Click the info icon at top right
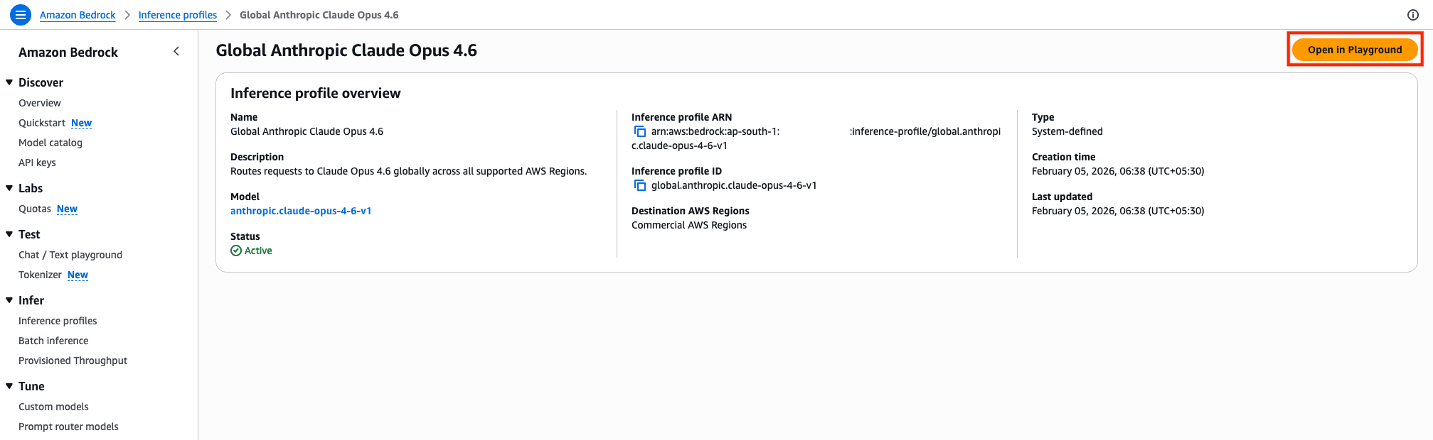Image resolution: width=1433 pixels, height=440 pixels. pyautogui.click(x=1412, y=15)
